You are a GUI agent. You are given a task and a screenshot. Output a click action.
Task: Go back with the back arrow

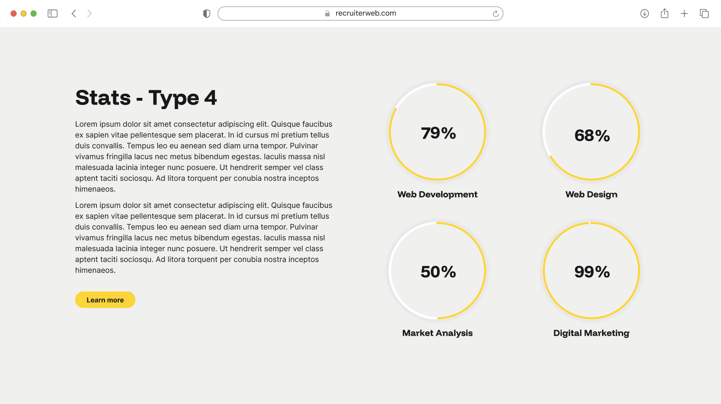point(74,14)
